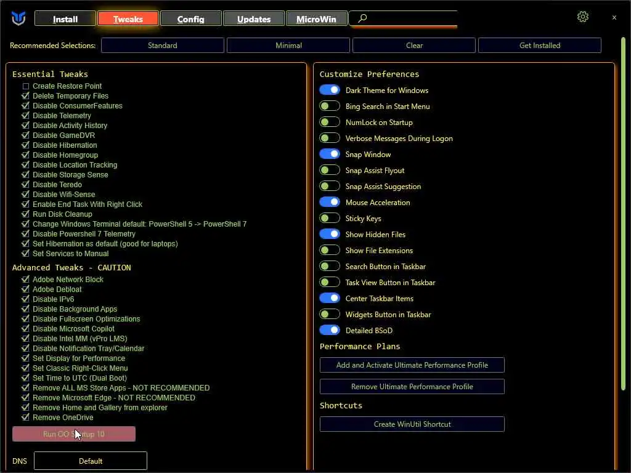Screen dimensions: 631x473
Task: Uncheck Disable Location Tracking
Action: click(26, 165)
